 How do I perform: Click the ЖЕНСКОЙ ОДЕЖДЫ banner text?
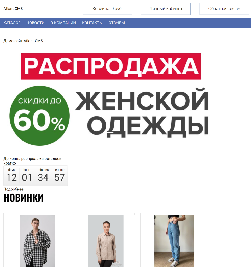[142, 112]
